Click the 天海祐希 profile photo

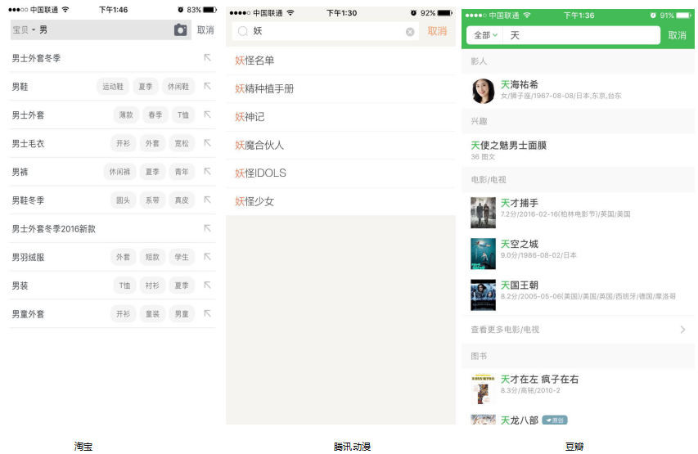483,91
